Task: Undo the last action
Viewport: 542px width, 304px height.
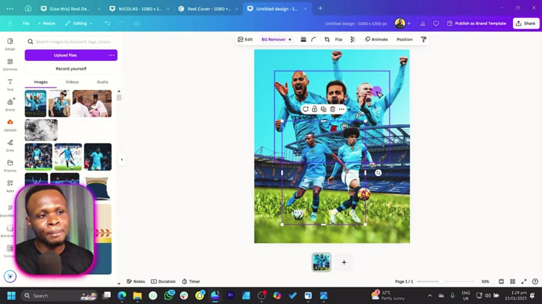Action: tap(107, 24)
